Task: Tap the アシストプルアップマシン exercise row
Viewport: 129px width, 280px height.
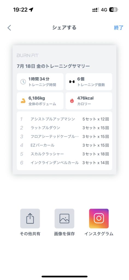Action: (x=64, y=119)
